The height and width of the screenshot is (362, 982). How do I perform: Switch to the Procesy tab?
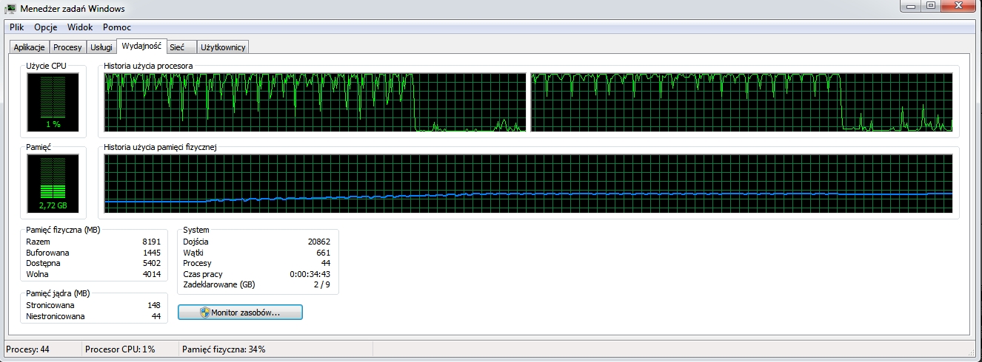tap(67, 47)
